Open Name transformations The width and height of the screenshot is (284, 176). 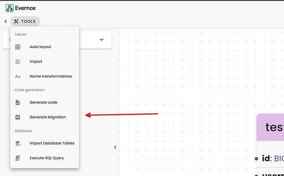point(45,76)
